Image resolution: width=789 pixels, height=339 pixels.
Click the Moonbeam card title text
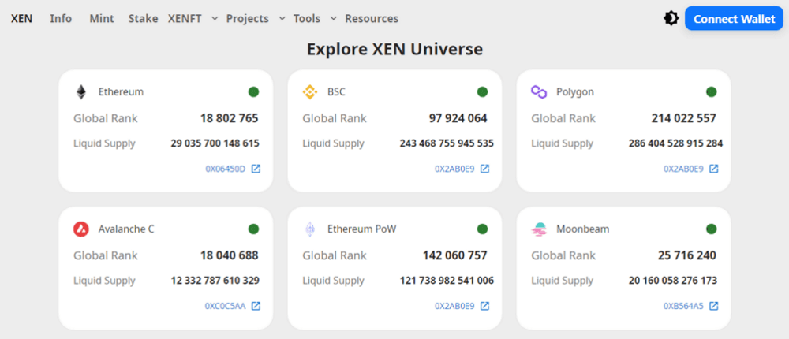click(583, 229)
